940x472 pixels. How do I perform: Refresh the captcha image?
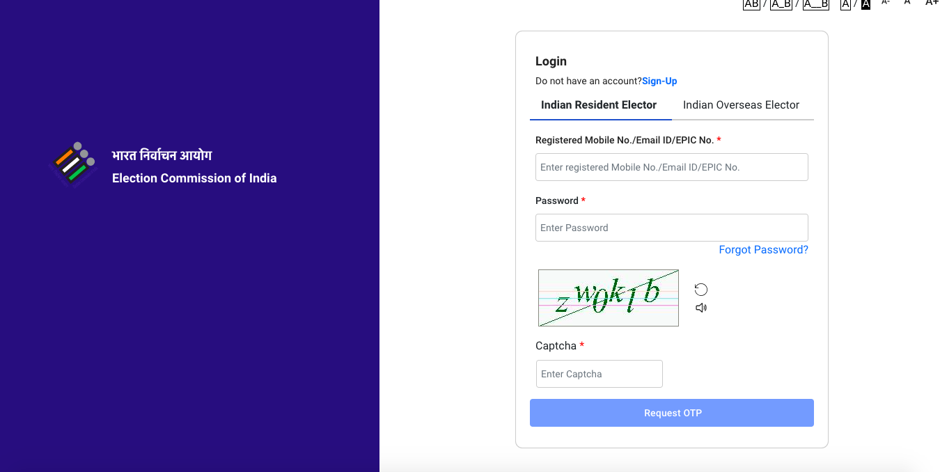(x=701, y=290)
